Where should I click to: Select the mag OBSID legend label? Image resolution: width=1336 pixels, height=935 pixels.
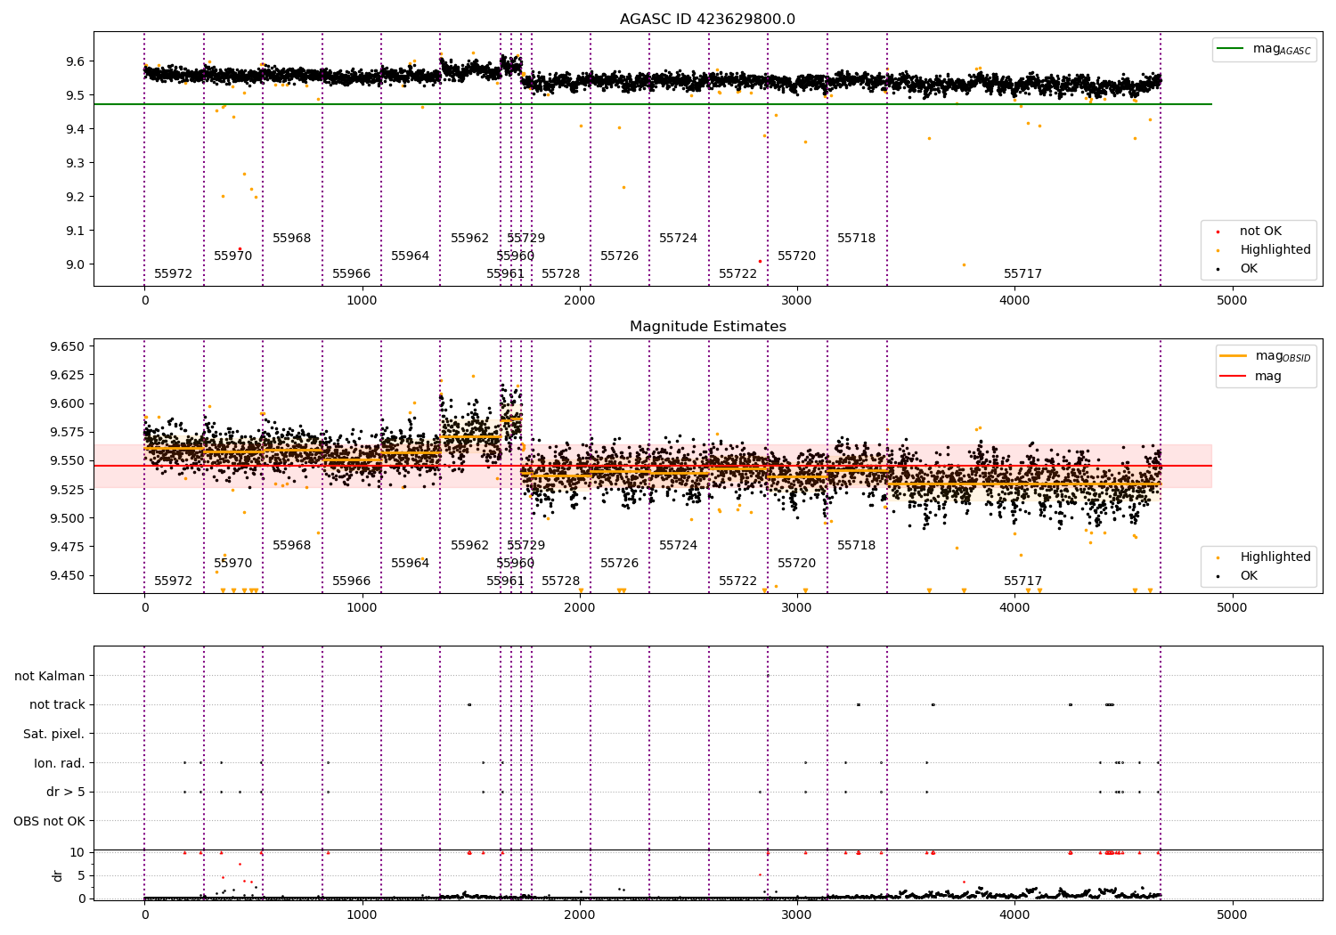[1283, 356]
